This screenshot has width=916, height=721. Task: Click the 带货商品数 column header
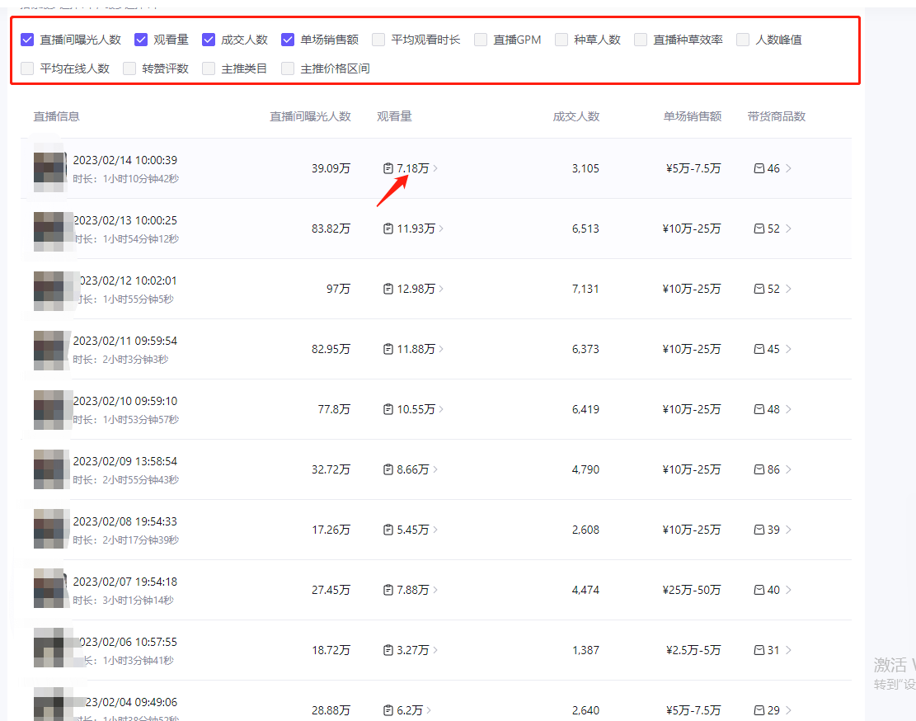775,116
